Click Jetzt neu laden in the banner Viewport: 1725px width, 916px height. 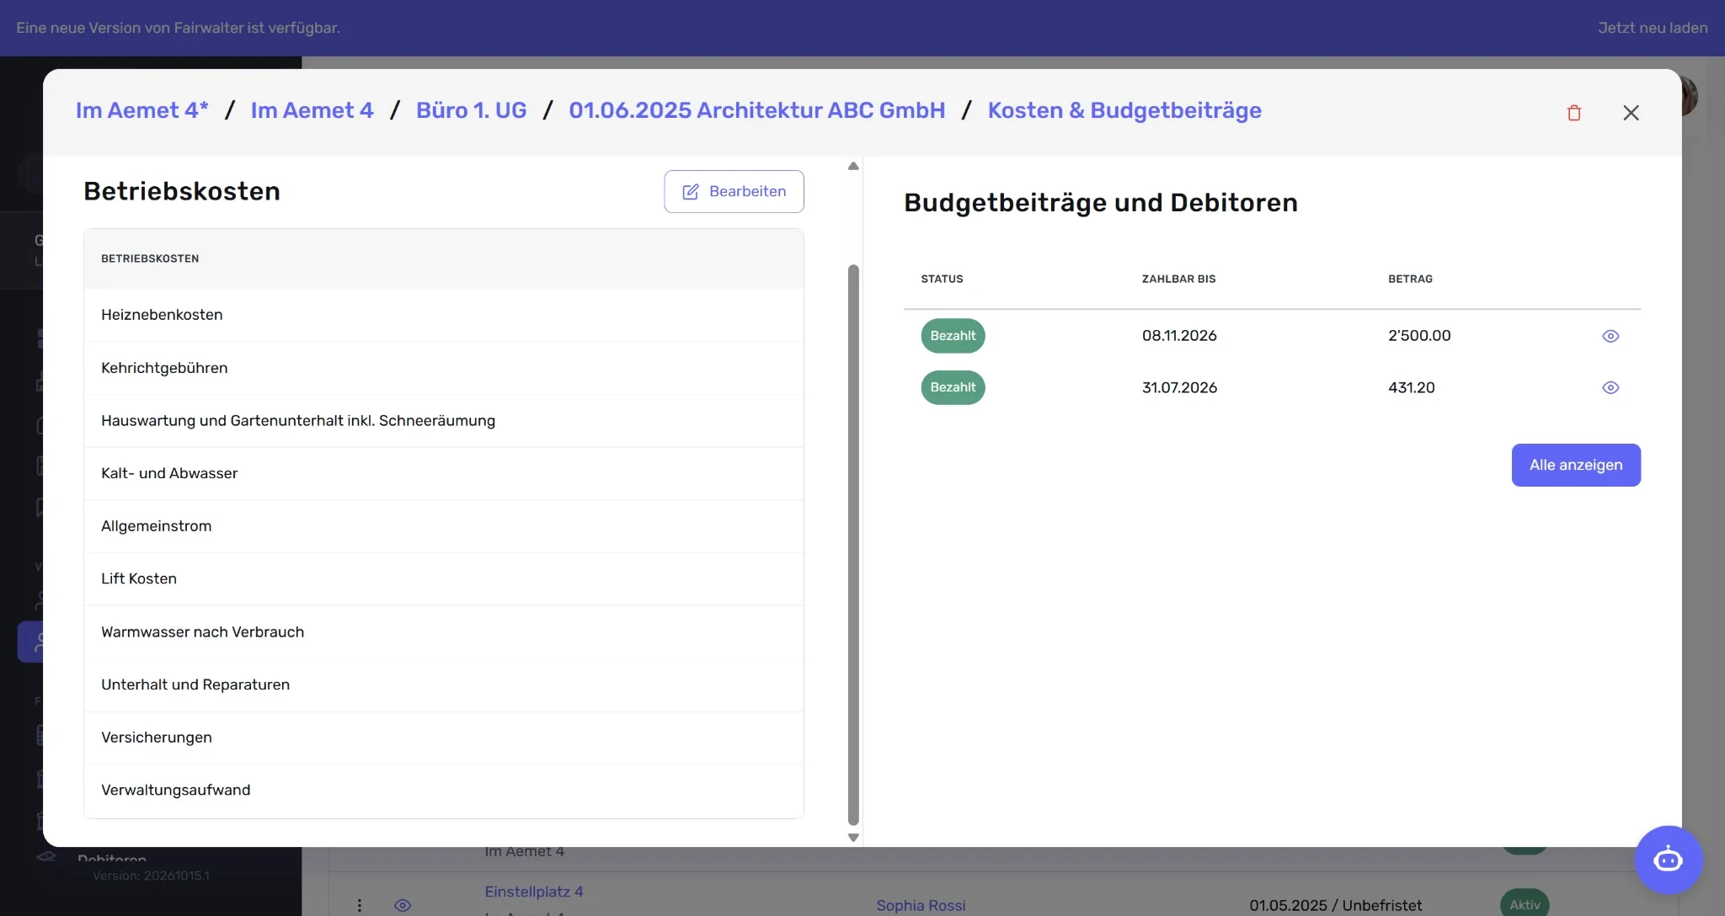(x=1653, y=28)
